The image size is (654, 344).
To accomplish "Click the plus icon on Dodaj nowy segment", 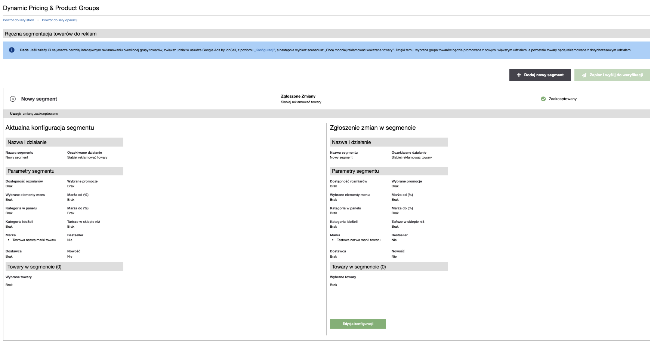I will coord(519,75).
